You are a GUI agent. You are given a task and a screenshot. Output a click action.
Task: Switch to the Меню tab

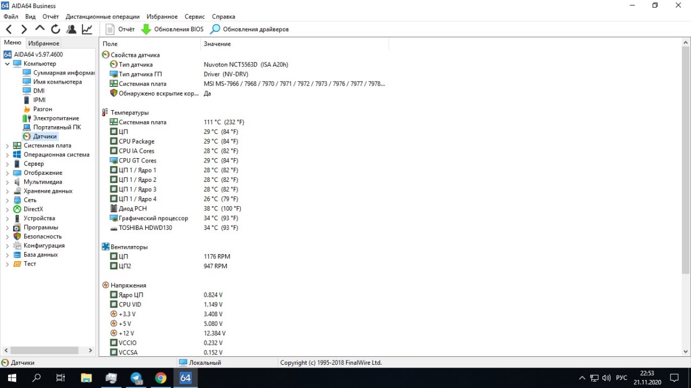click(x=12, y=43)
